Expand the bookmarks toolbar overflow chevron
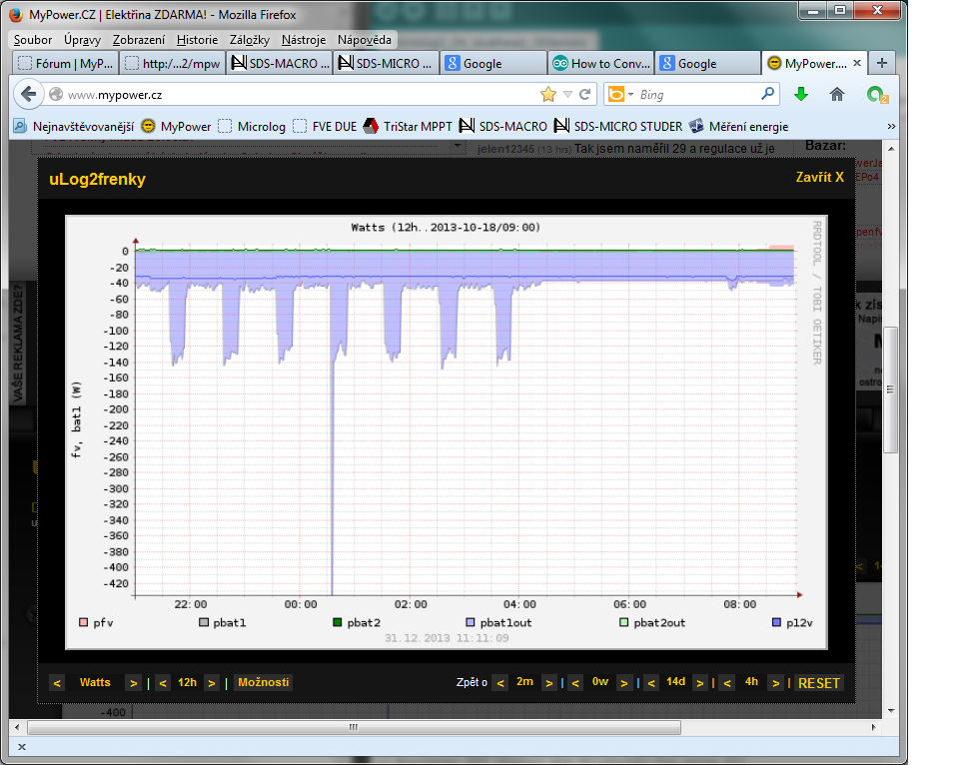The width and height of the screenshot is (976, 765). (x=891, y=127)
